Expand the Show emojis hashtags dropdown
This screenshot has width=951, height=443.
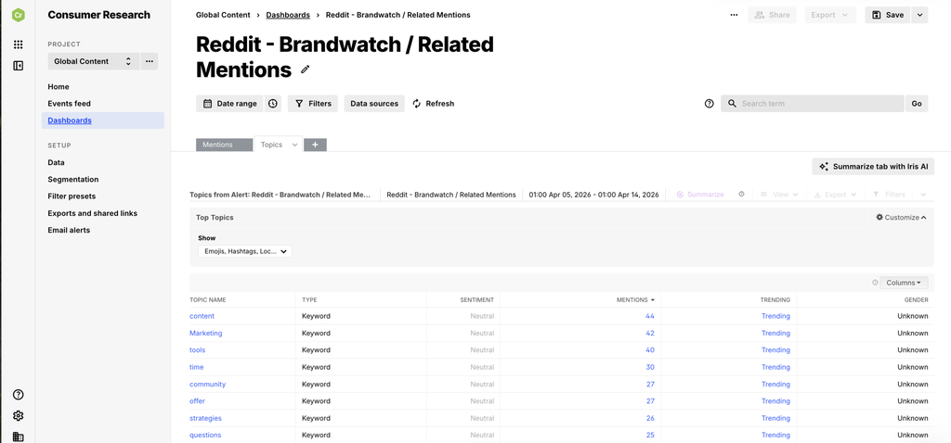point(245,251)
